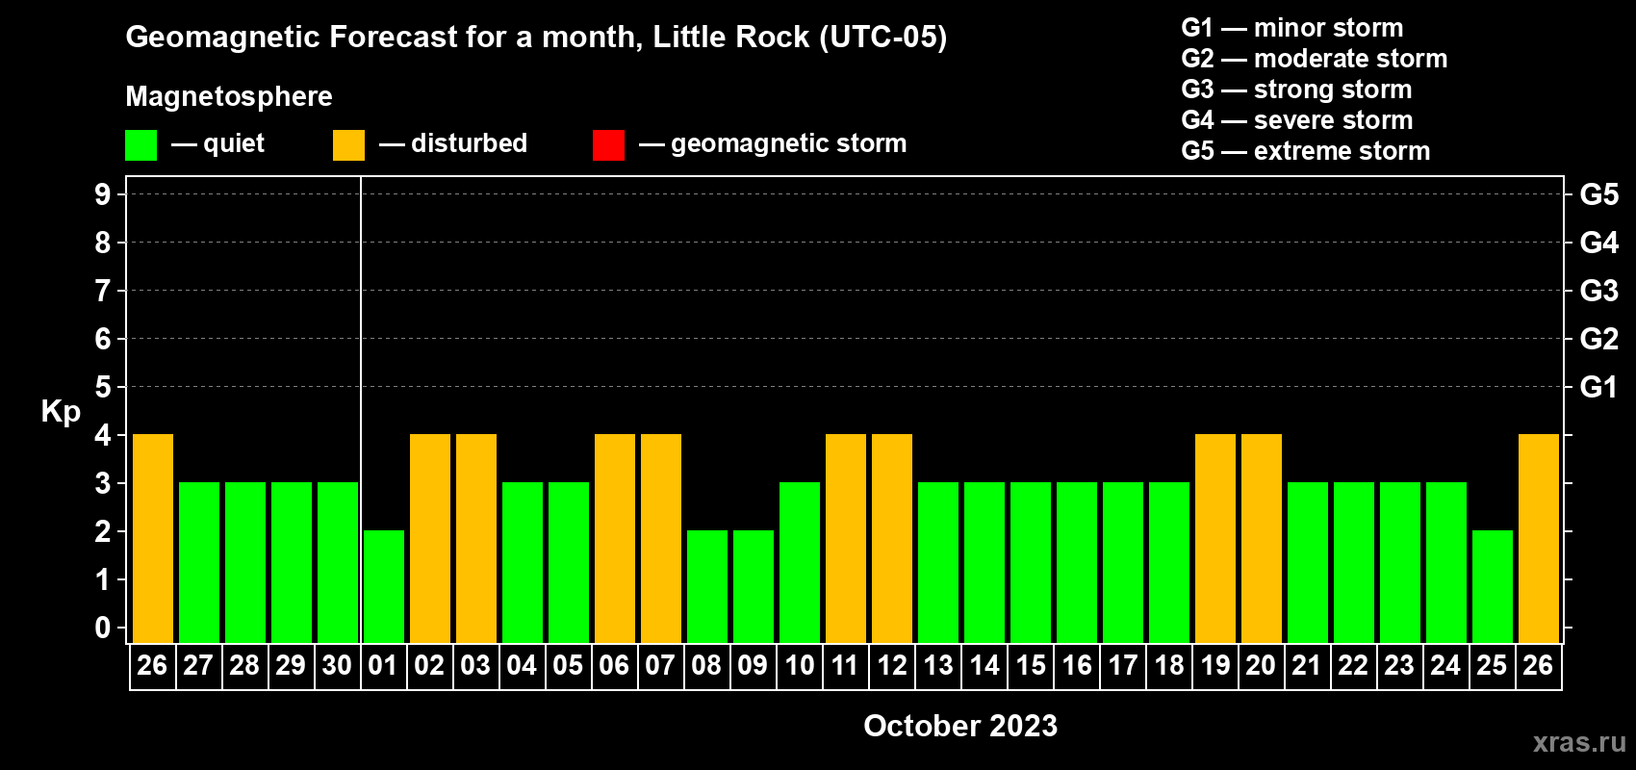
Task: Click the orange bar for October 11
Action: click(x=846, y=539)
